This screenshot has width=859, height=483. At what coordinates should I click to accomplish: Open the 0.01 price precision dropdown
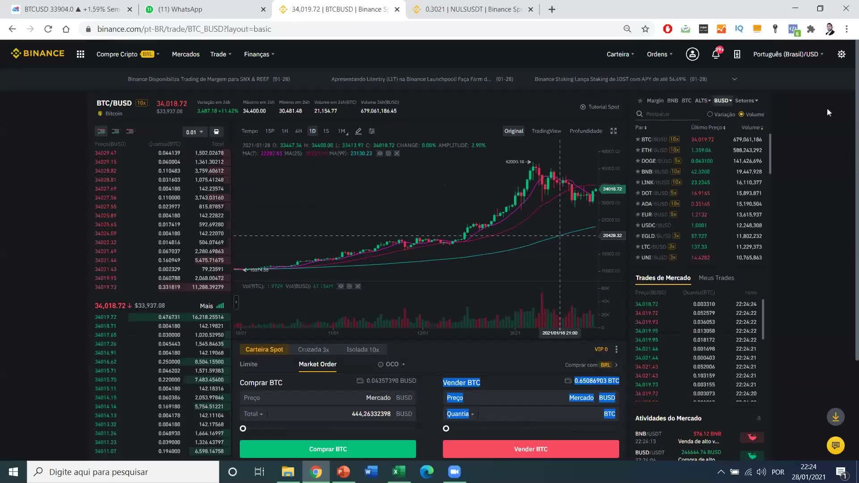pos(195,132)
